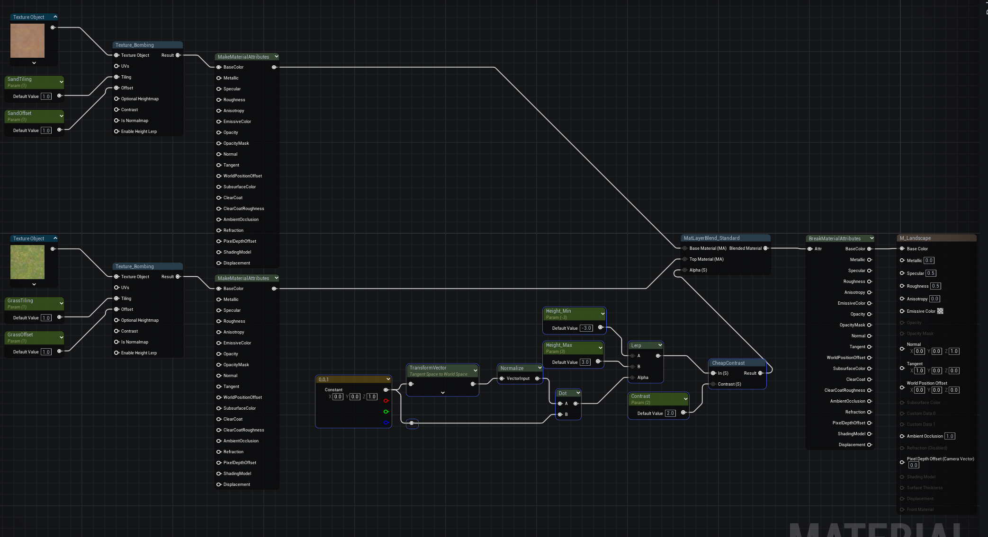Open the BreakMaterialAttributes node dropdown arrow
The height and width of the screenshot is (537, 988).
click(x=871, y=238)
